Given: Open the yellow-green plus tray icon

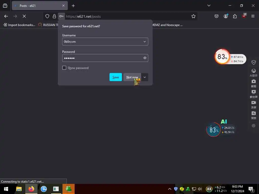Looking at the screenshot, I should click(182, 189).
